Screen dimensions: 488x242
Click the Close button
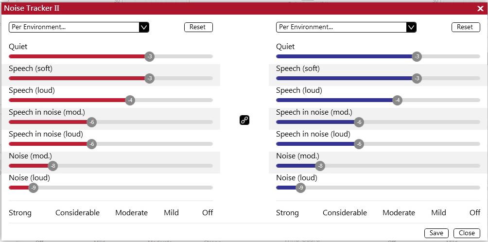pos(467,233)
